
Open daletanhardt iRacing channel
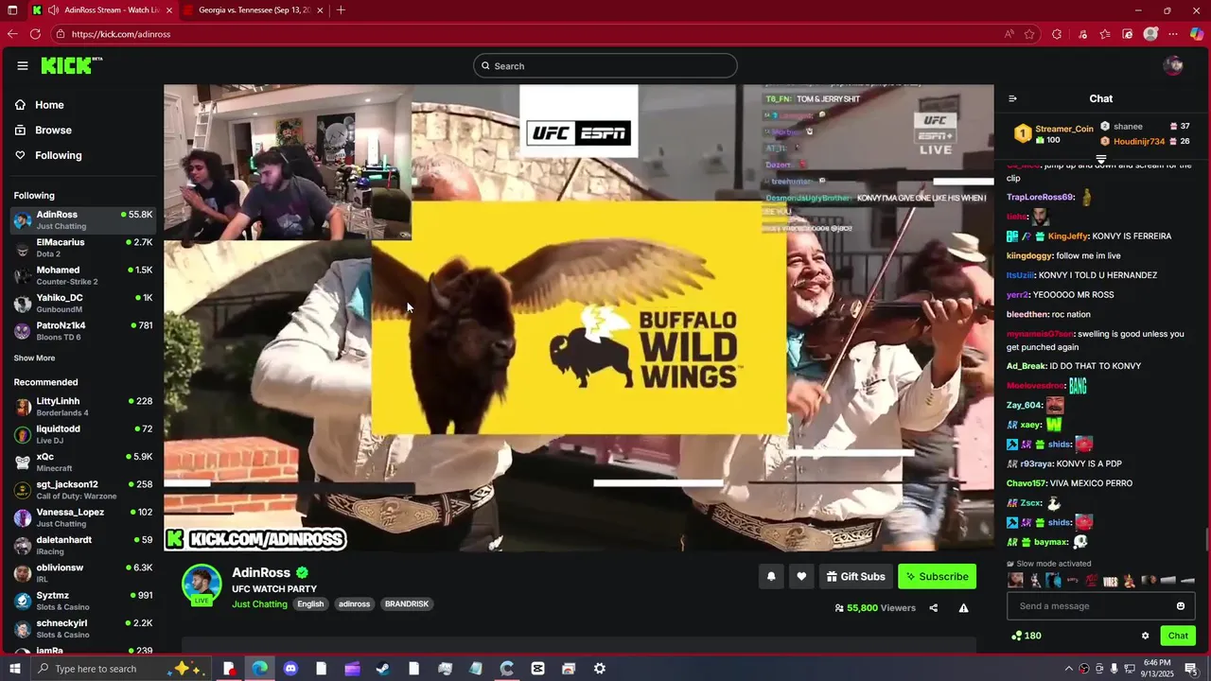pos(83,545)
